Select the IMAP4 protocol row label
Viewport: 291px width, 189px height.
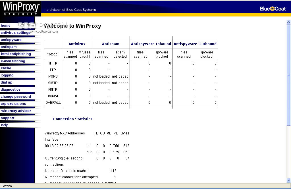(x=53, y=96)
